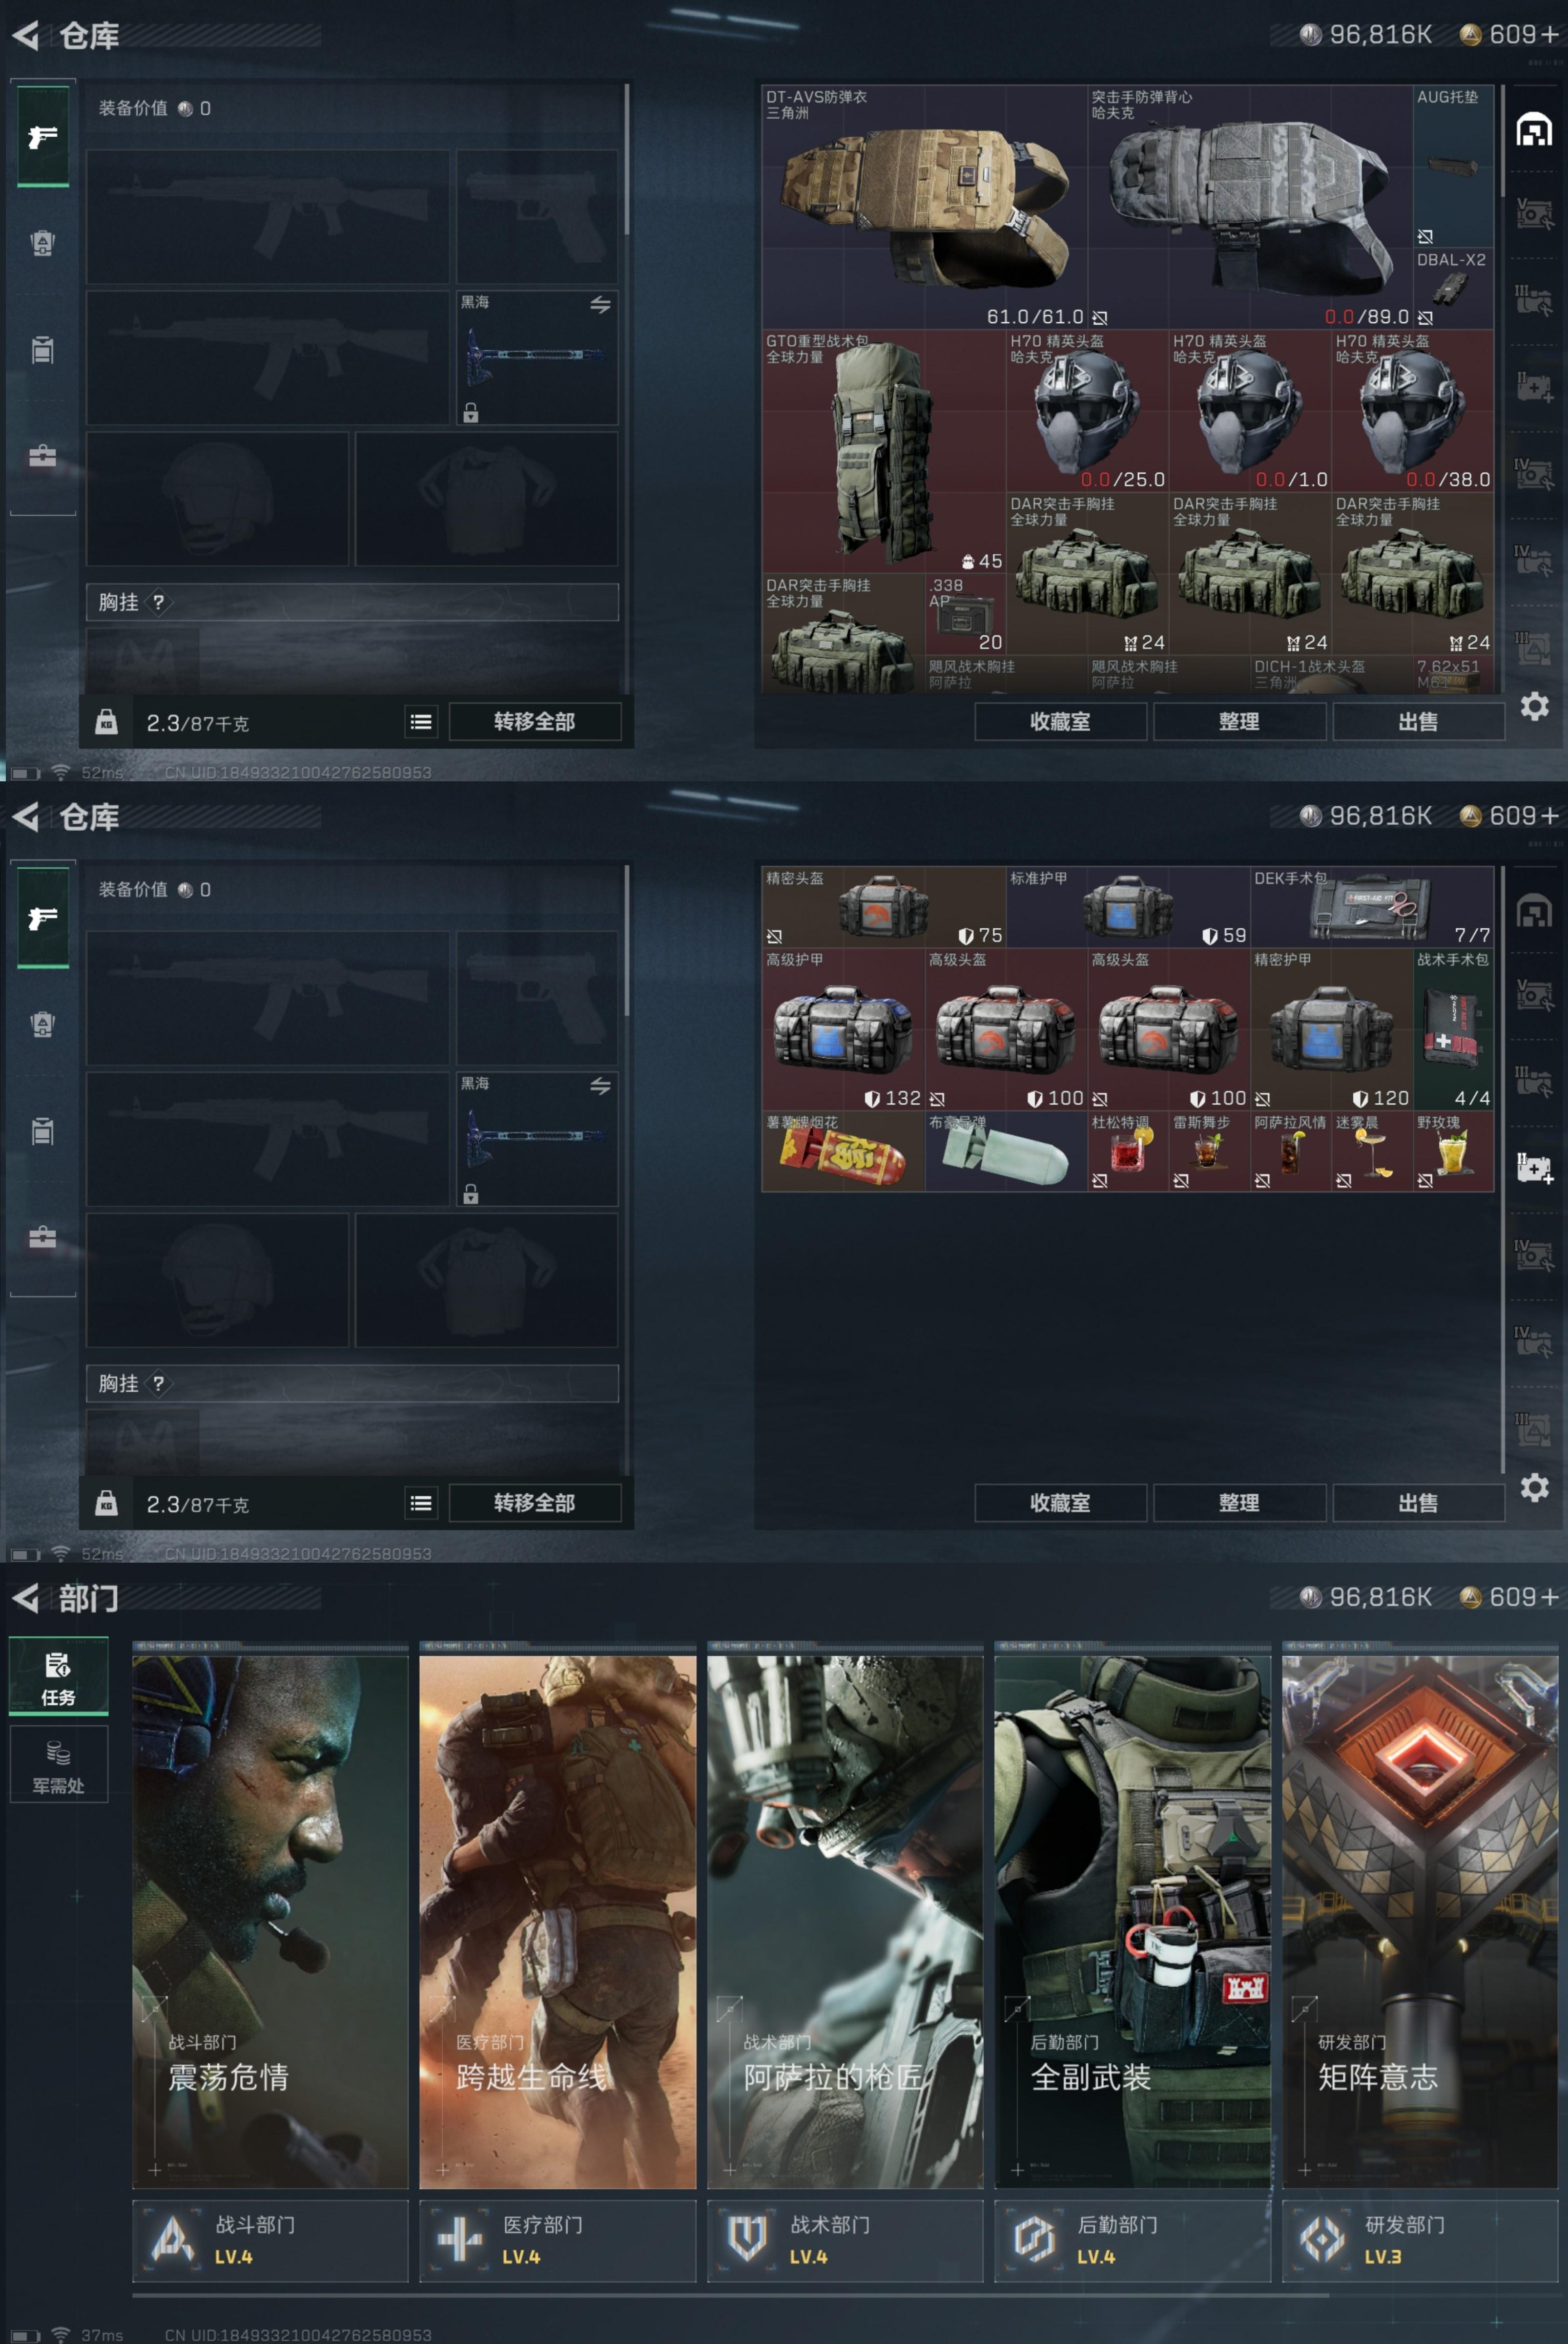Click 出售 in the 精密头盔 warehouse view

point(1418,1503)
